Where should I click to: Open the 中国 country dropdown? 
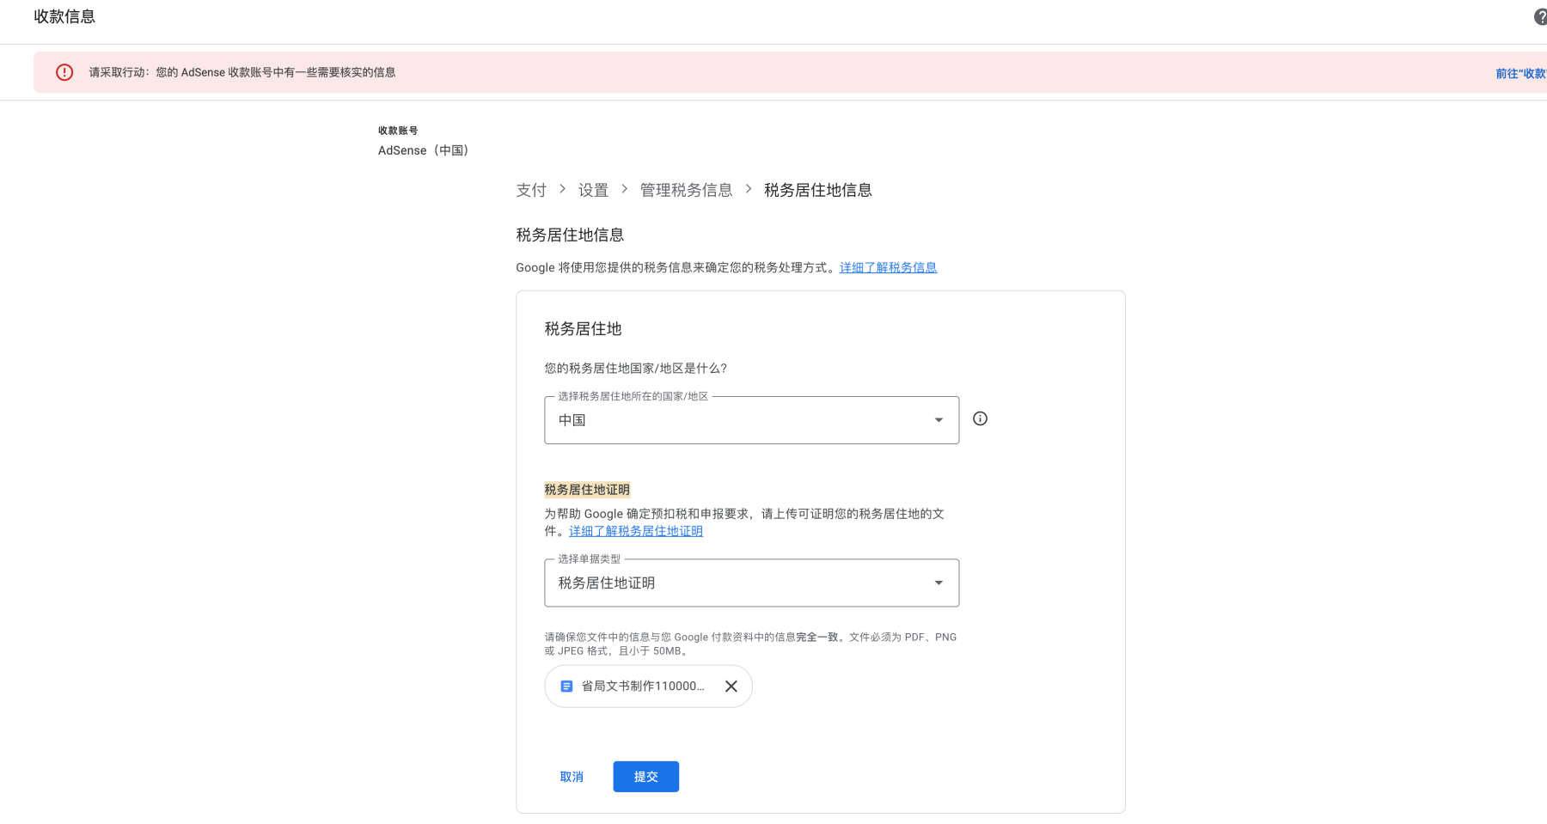751,420
